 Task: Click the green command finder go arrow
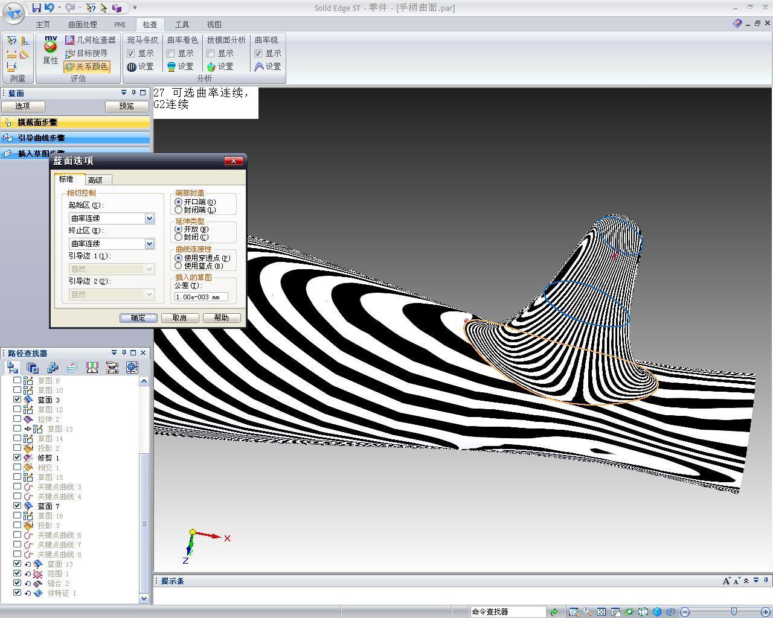tap(554, 612)
